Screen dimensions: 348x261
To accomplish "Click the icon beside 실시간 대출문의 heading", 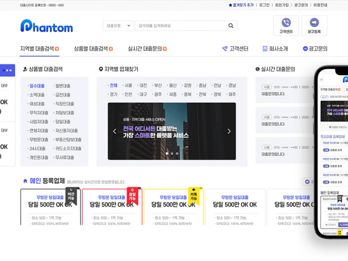I will [x=258, y=69].
